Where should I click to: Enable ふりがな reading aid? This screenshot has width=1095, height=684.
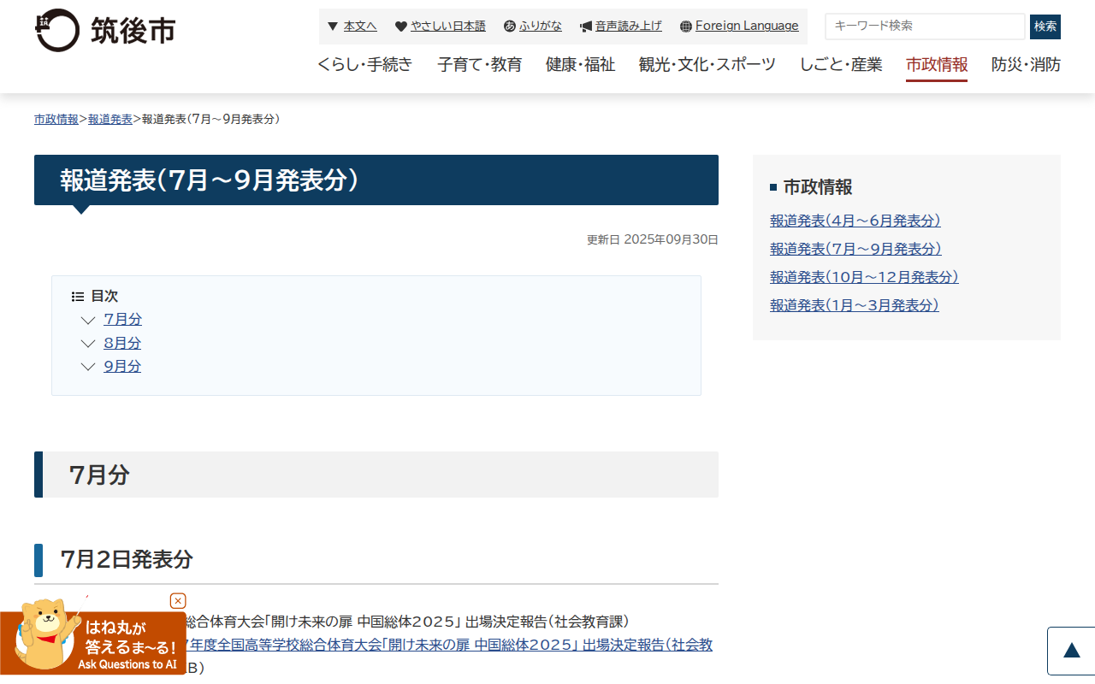pyautogui.click(x=541, y=27)
